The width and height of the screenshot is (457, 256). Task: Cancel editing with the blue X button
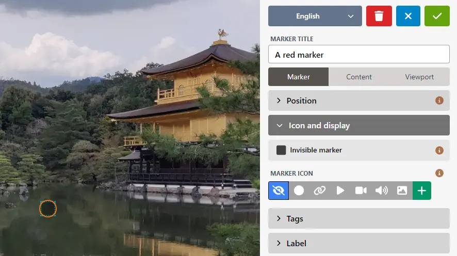(408, 16)
